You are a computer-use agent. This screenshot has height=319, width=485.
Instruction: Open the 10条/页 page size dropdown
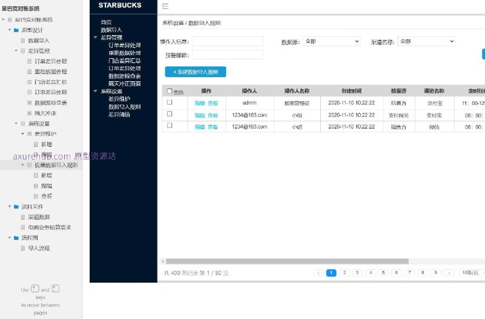472,273
